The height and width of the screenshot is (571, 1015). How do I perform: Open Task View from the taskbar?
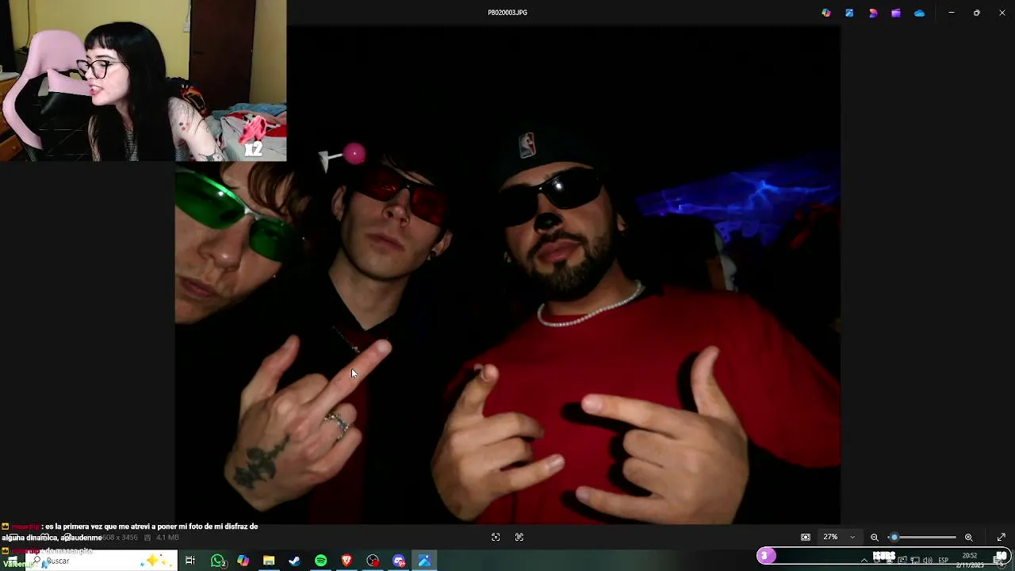click(190, 561)
